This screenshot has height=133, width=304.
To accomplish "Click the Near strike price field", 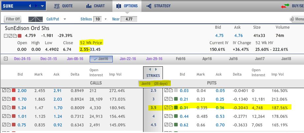I will coord(129,19).
